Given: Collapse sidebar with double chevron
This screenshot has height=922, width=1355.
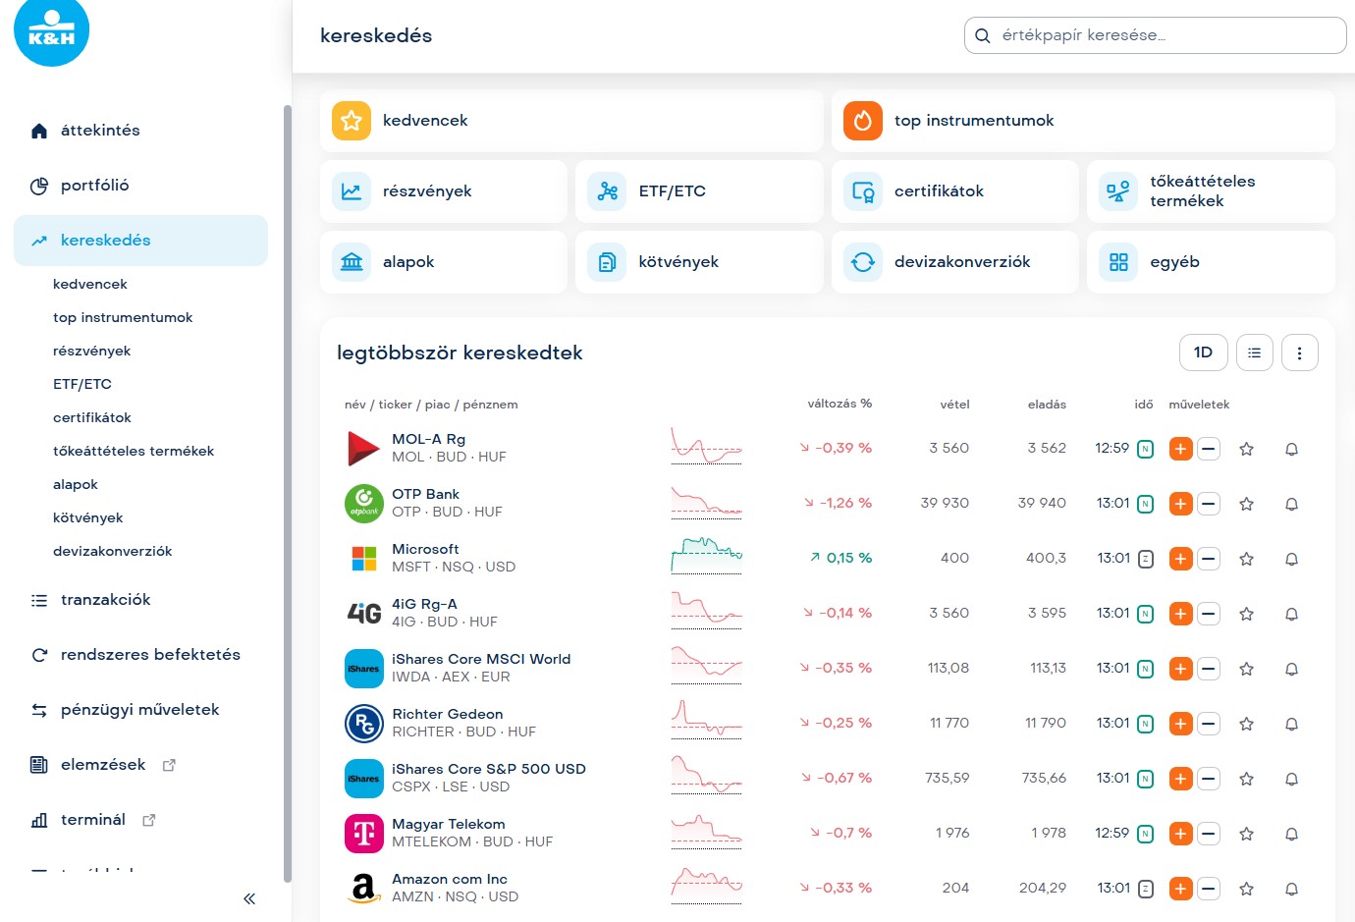Looking at the screenshot, I should click(249, 898).
